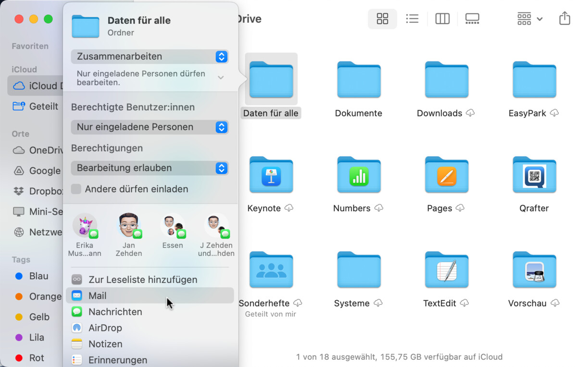
Task: Expand the permissions description chevron
Action: (x=221, y=77)
